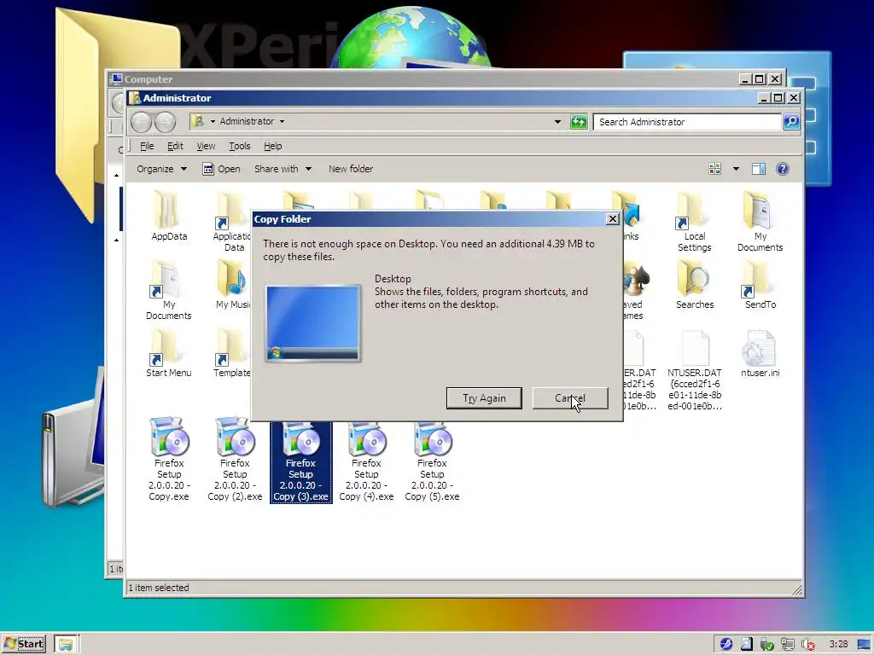Viewport: 874px width, 655px height.
Task: Click the green refresh button
Action: 579,121
